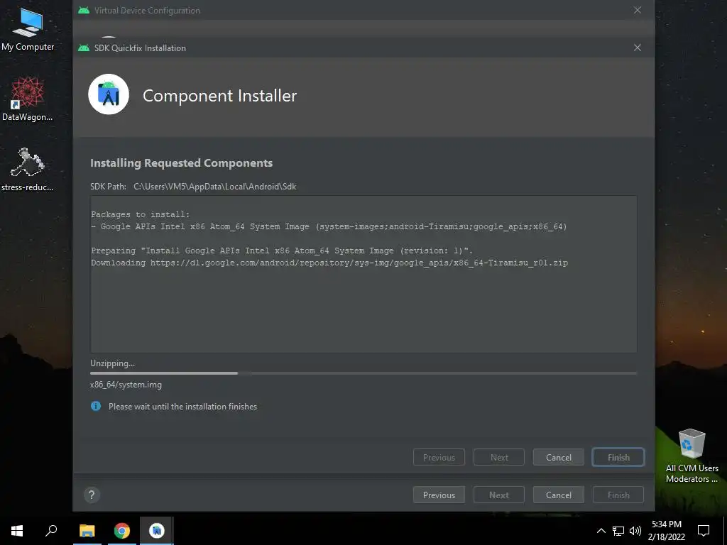Cancel the SDK Quickfix installation
The width and height of the screenshot is (727, 545).
tap(558, 458)
